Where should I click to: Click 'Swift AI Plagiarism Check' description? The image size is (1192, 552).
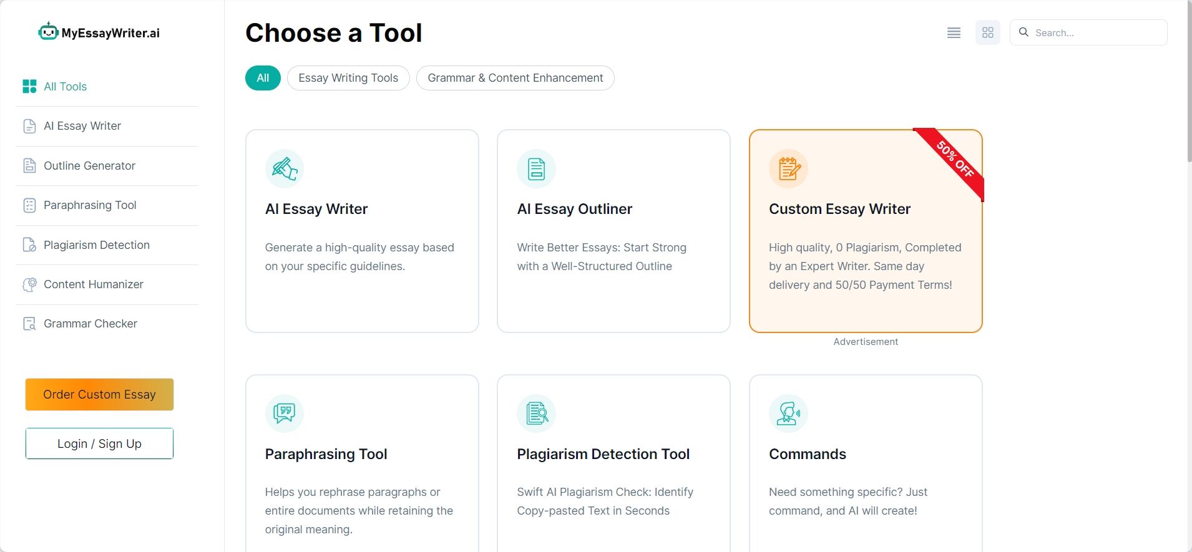[605, 501]
